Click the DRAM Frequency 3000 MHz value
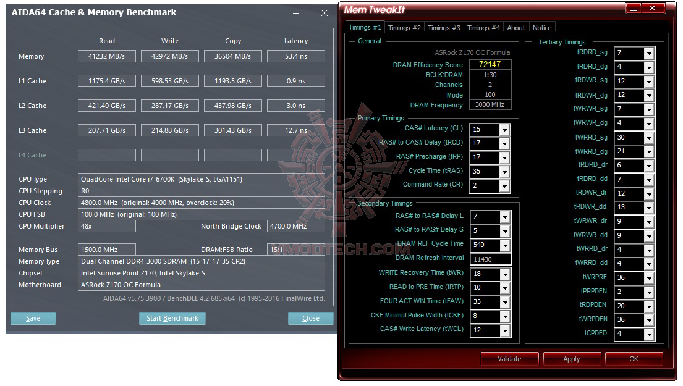Image resolution: width=683 pixels, height=386 pixels. point(490,105)
